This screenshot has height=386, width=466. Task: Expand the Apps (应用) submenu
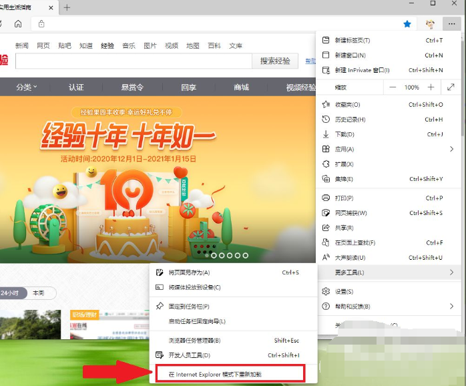[x=388, y=150]
